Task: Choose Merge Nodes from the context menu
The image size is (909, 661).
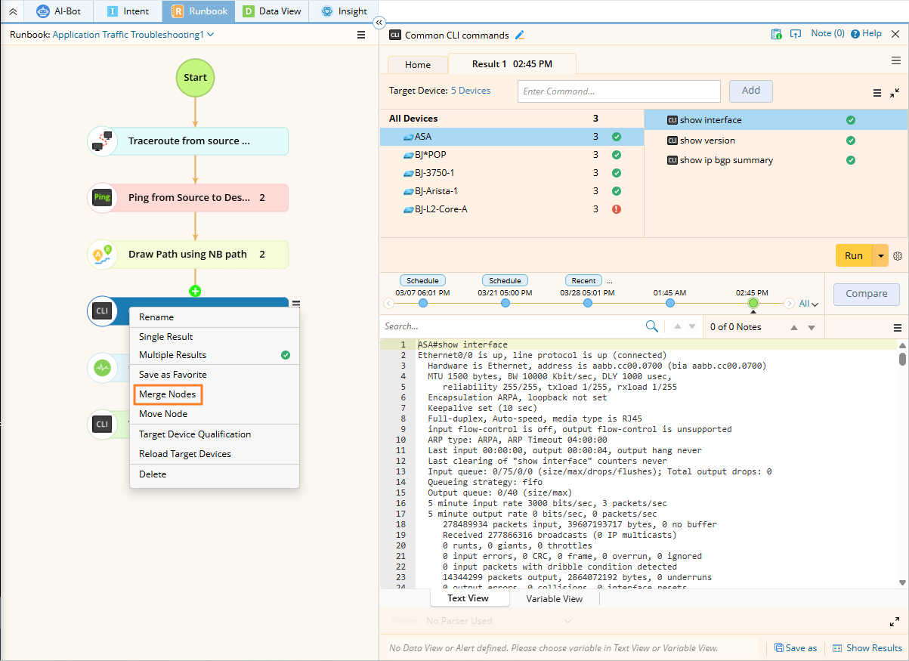Action: [x=168, y=394]
